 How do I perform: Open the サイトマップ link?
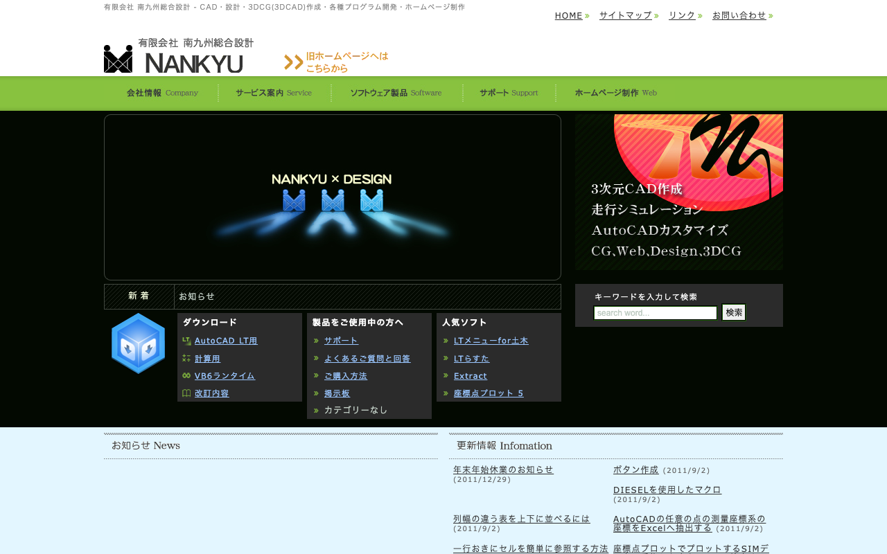tap(626, 15)
